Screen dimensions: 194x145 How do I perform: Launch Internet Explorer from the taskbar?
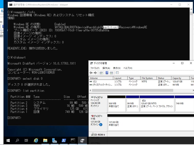click(x=36, y=140)
